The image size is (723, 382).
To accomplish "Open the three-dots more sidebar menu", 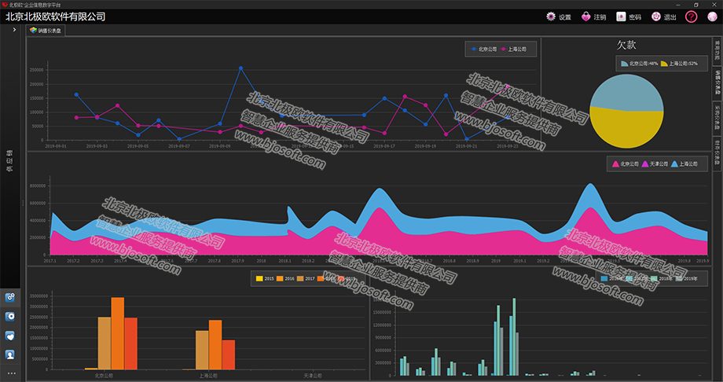I will 11,373.
